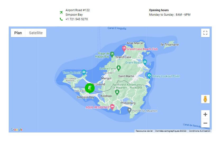Click the green airplane icon
This screenshot has height=142, width=221.
tap(61, 12)
